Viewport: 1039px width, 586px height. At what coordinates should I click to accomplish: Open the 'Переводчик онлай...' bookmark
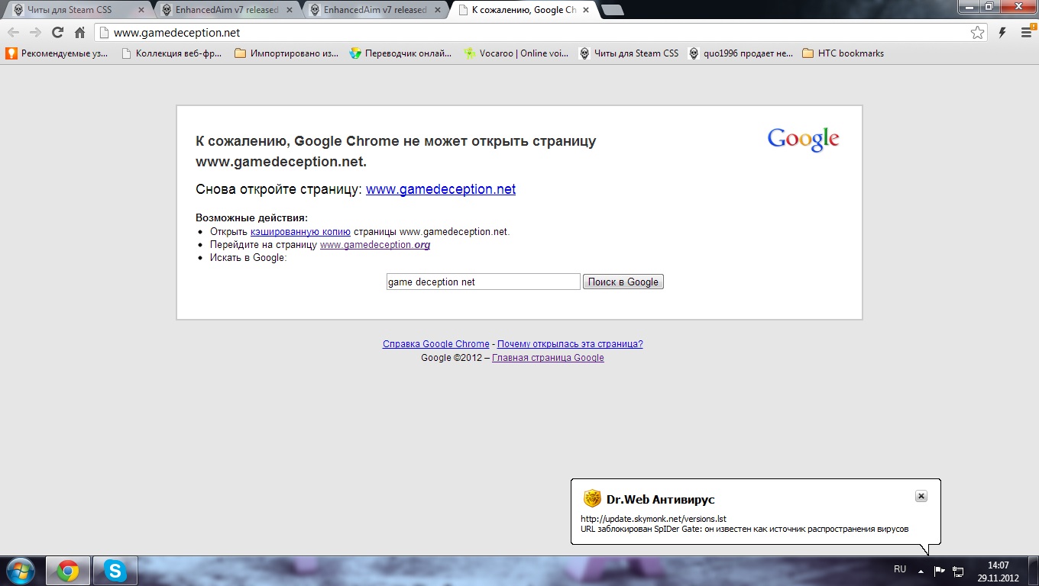400,53
